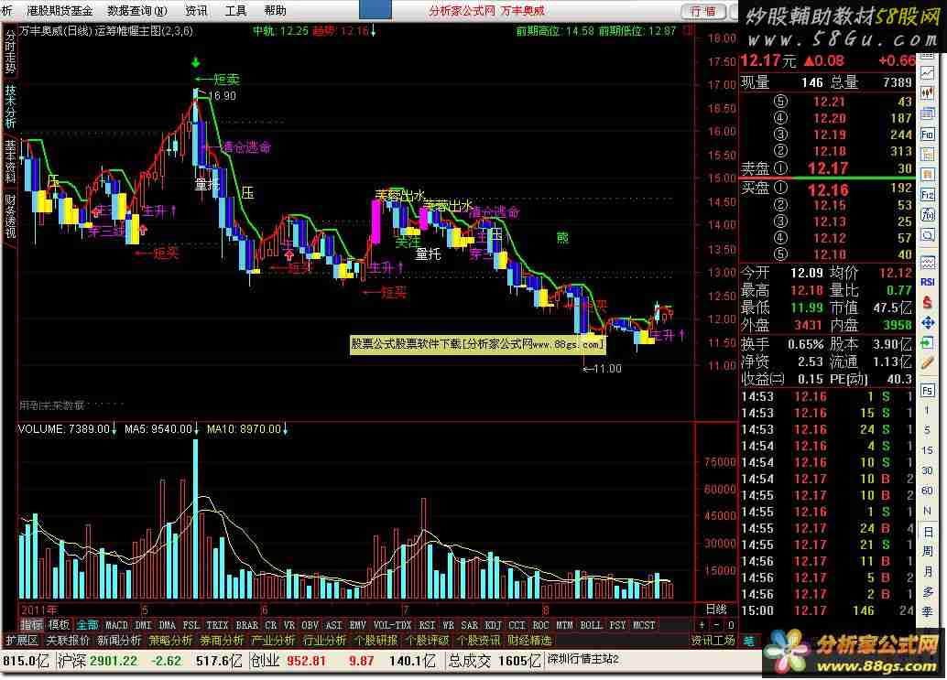Select daily 日 period
This screenshot has width=947, height=680.
[927, 532]
